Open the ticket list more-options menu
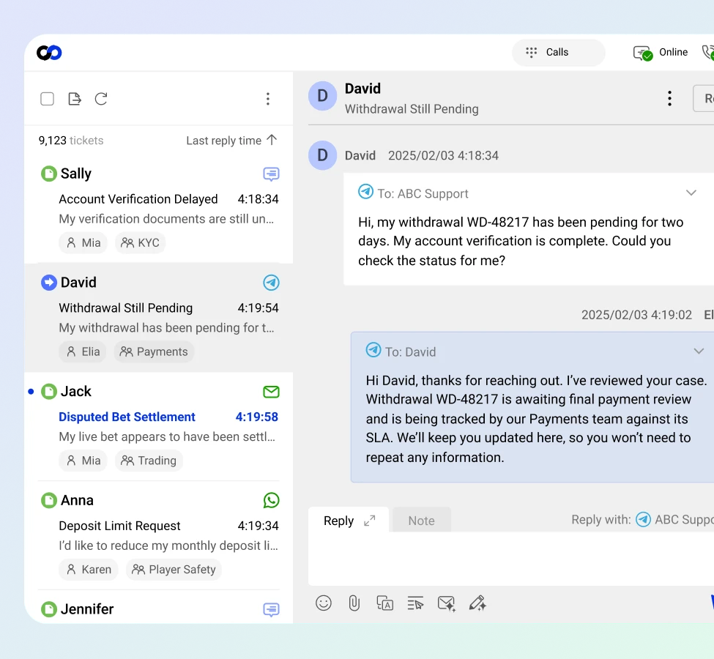 coord(268,99)
